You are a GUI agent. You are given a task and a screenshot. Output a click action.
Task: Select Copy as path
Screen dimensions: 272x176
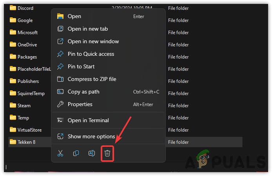tap(83, 92)
